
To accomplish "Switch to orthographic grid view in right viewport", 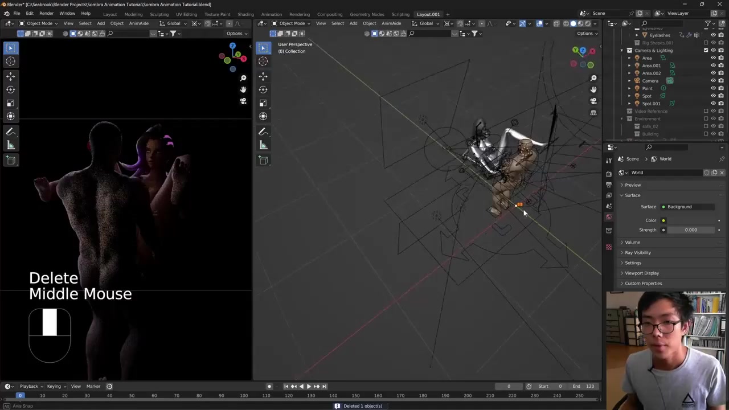I will point(593,113).
